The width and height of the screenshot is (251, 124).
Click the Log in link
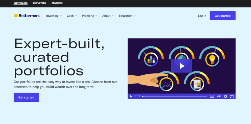(x=202, y=16)
